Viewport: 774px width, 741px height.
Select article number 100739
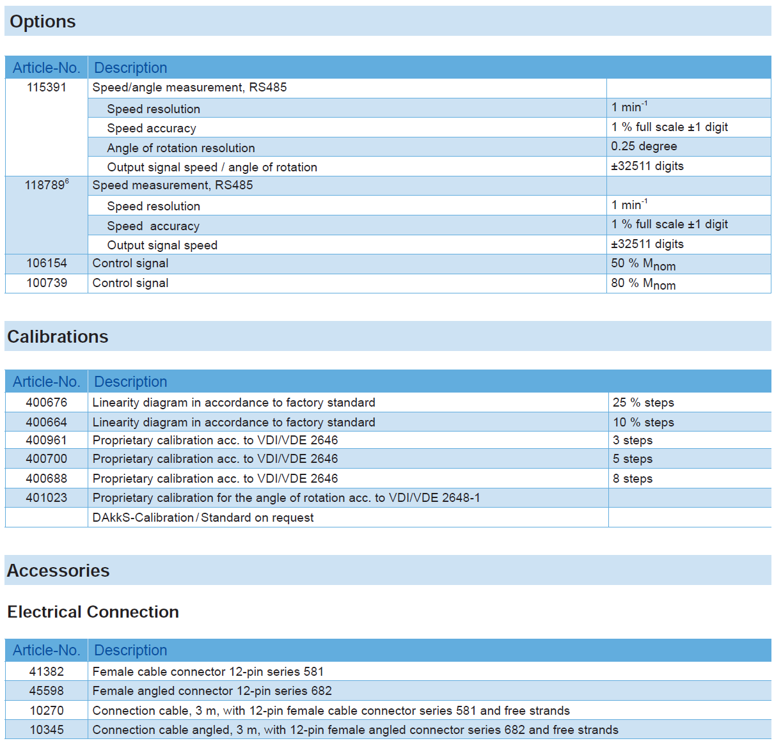click(x=47, y=283)
